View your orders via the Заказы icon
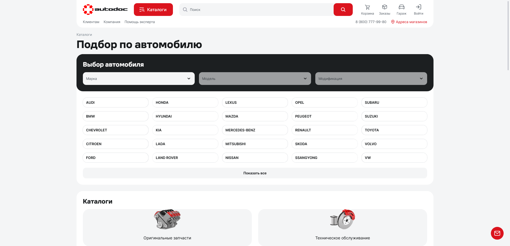The width and height of the screenshot is (510, 246). tap(384, 9)
